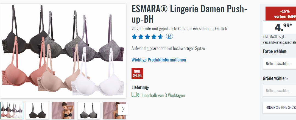Click the Finden Sie Ihre Grösse button
296x120 pixels.
tap(280, 108)
